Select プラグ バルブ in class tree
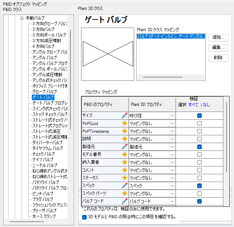This screenshot has height=227, width=234. (x=42, y=199)
